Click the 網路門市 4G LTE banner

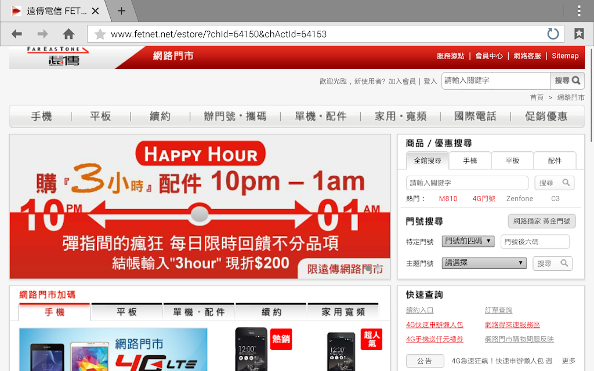pyautogui.click(x=113, y=350)
